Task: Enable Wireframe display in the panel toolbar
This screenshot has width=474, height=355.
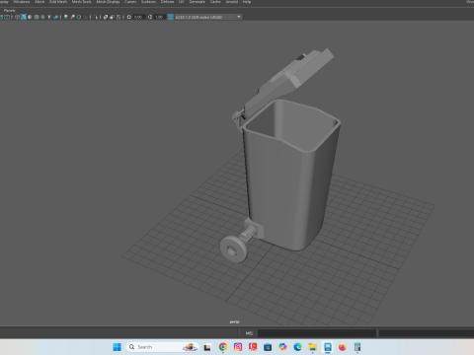Action: tap(17, 17)
